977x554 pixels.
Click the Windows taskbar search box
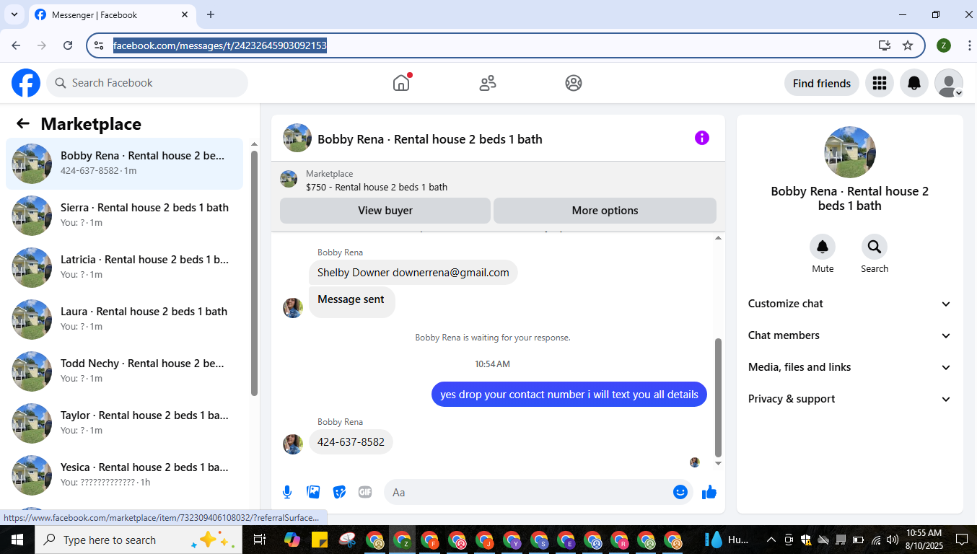point(137,540)
